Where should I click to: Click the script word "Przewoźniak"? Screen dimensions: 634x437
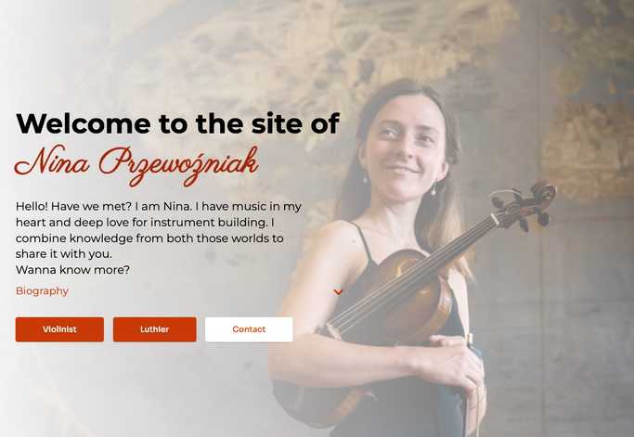click(178, 165)
